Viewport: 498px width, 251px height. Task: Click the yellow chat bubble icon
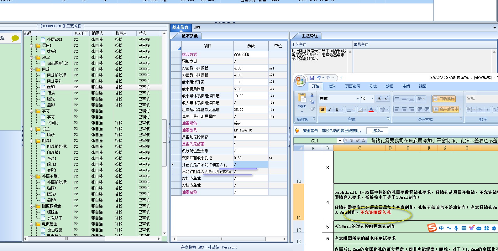(x=15, y=38)
